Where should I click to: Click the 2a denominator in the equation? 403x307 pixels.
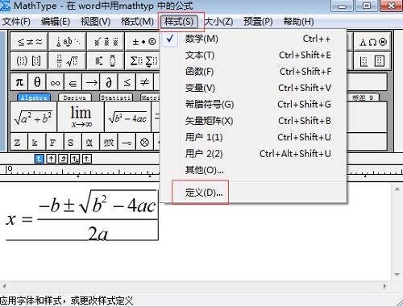pyautogui.click(x=98, y=233)
